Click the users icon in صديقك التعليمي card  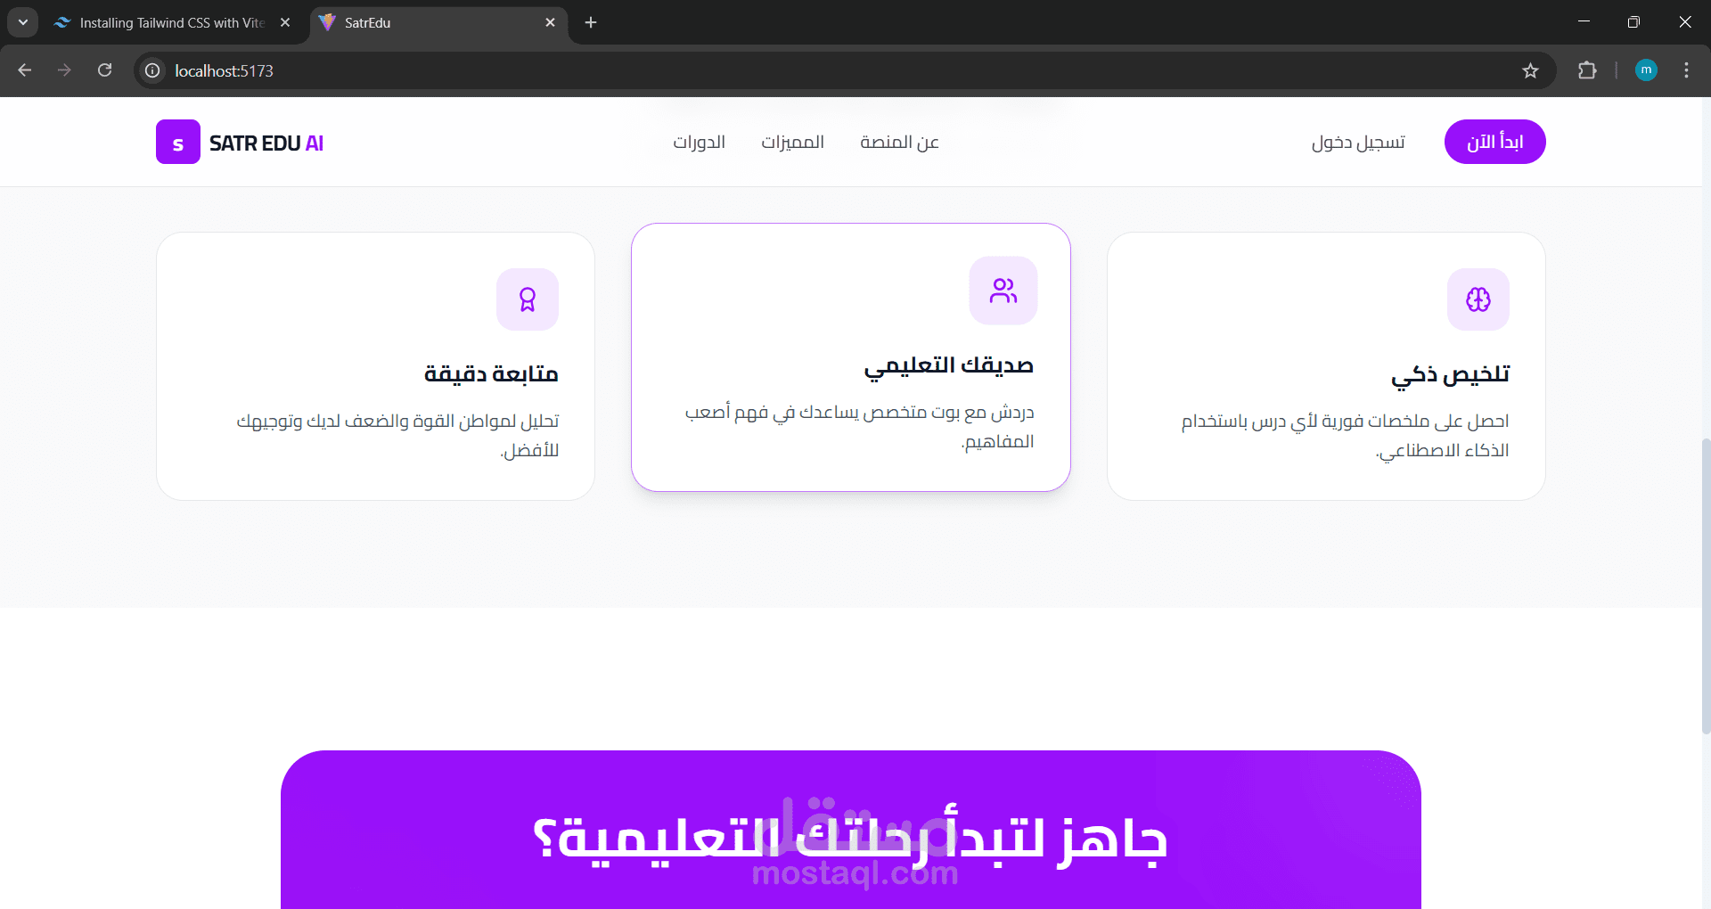[1003, 291]
